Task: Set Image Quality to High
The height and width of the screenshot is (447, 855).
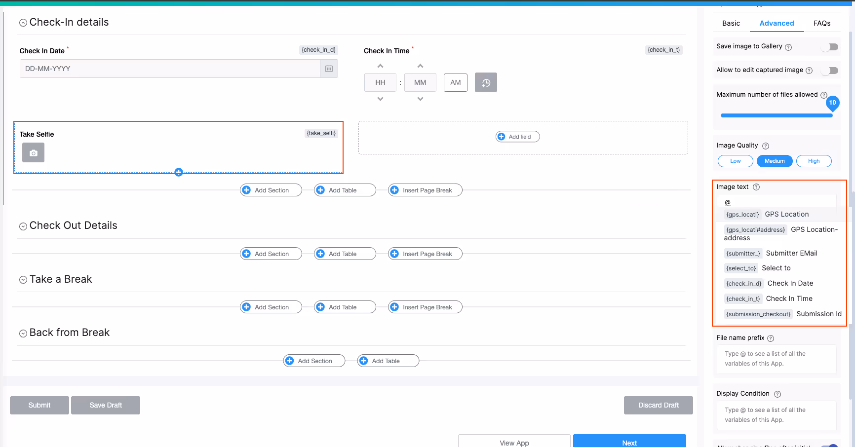Action: pos(814,161)
